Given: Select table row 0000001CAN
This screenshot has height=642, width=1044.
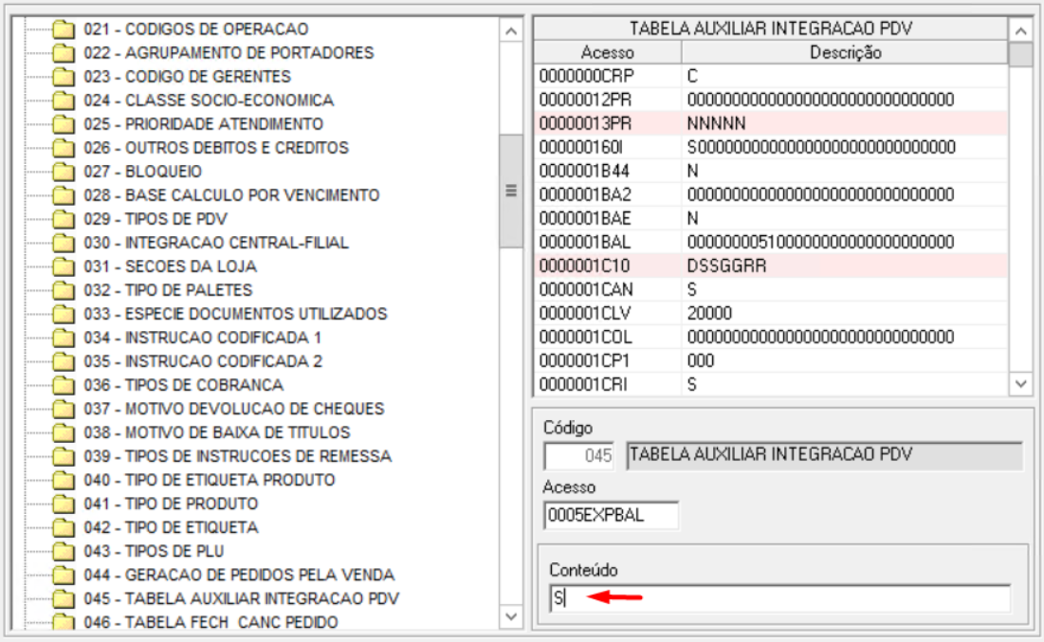Looking at the screenshot, I should pyautogui.click(x=771, y=289).
